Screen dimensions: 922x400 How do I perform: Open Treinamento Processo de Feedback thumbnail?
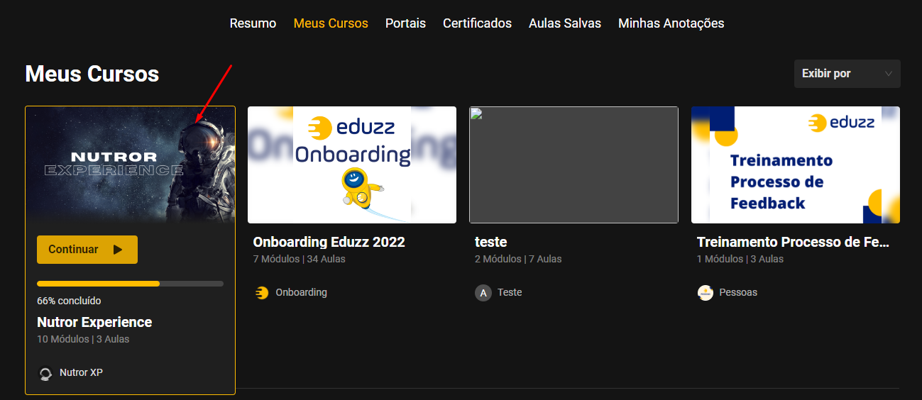point(796,165)
